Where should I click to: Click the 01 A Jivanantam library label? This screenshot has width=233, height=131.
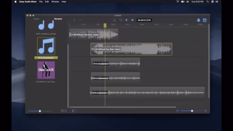[46, 58]
